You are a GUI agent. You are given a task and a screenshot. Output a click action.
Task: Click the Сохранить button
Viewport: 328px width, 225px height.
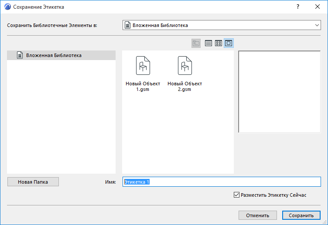pos(301,215)
